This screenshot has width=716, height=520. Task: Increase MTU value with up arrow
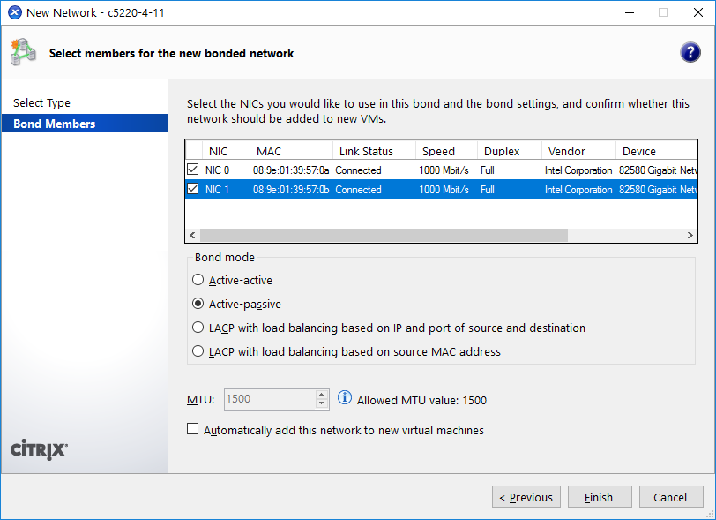tap(322, 395)
